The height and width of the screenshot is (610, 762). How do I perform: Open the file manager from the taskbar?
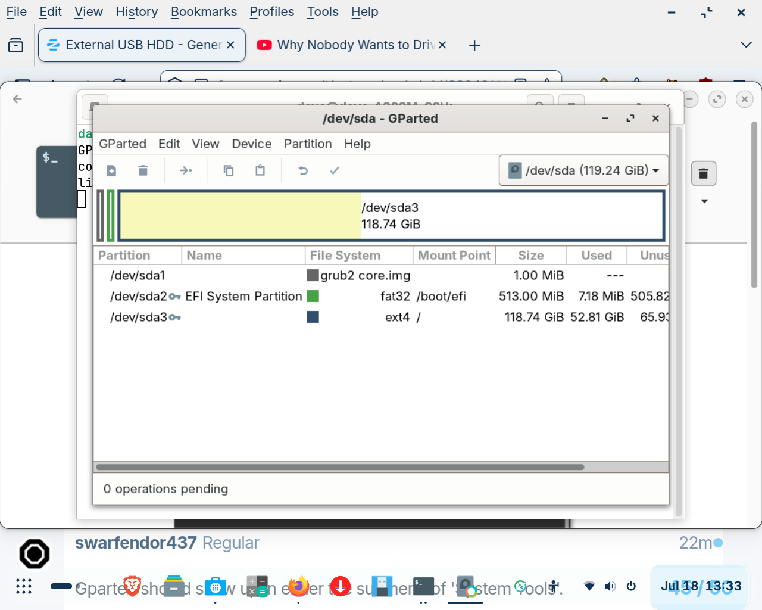pyautogui.click(x=174, y=586)
